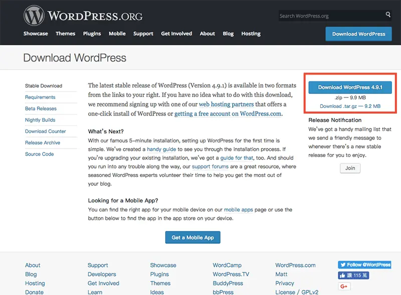Click footer Hosting link
Viewport: 401px width, 295px height.
(x=35, y=283)
